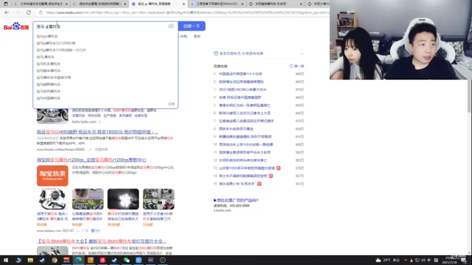Image resolution: width=472 pixels, height=265 pixels.
Task: Switch to the 采购 search tab
Action: (x=183, y=37)
